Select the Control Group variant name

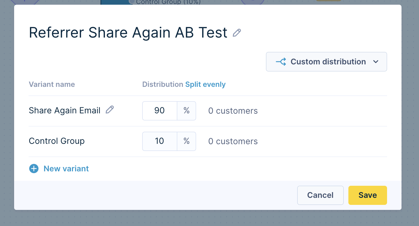coord(56,141)
